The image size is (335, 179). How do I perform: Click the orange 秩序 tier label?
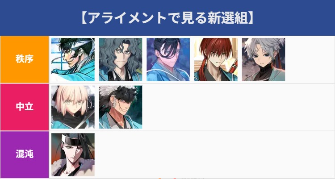click(25, 59)
